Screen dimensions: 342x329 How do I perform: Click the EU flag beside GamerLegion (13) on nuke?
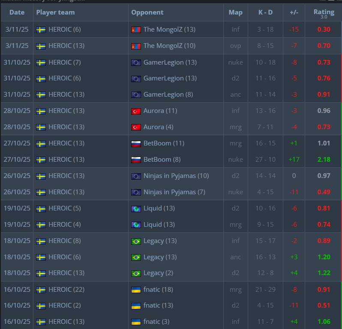coord(136,63)
